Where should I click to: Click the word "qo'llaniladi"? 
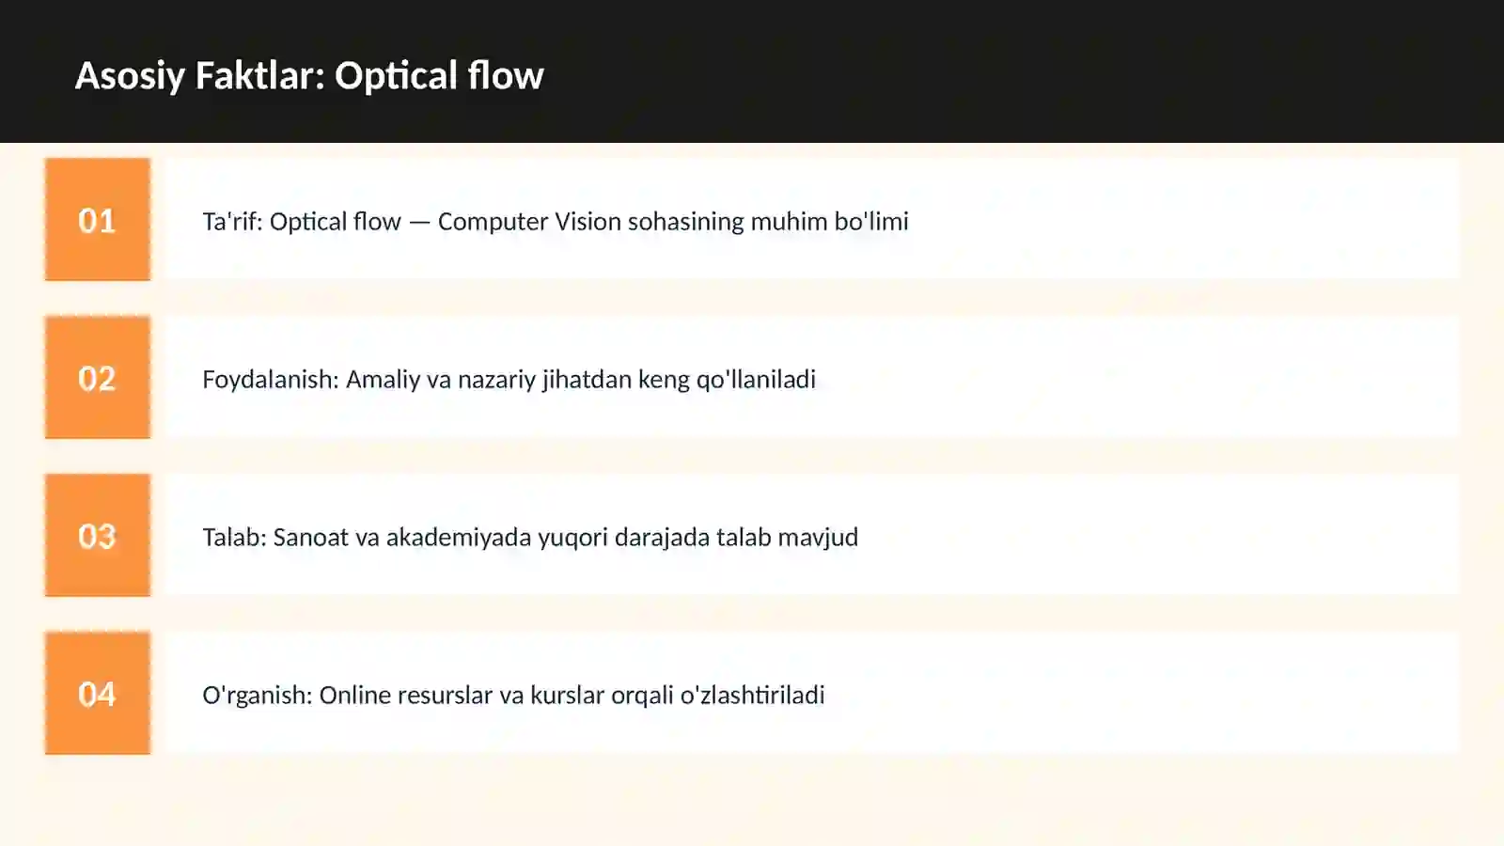756,379
